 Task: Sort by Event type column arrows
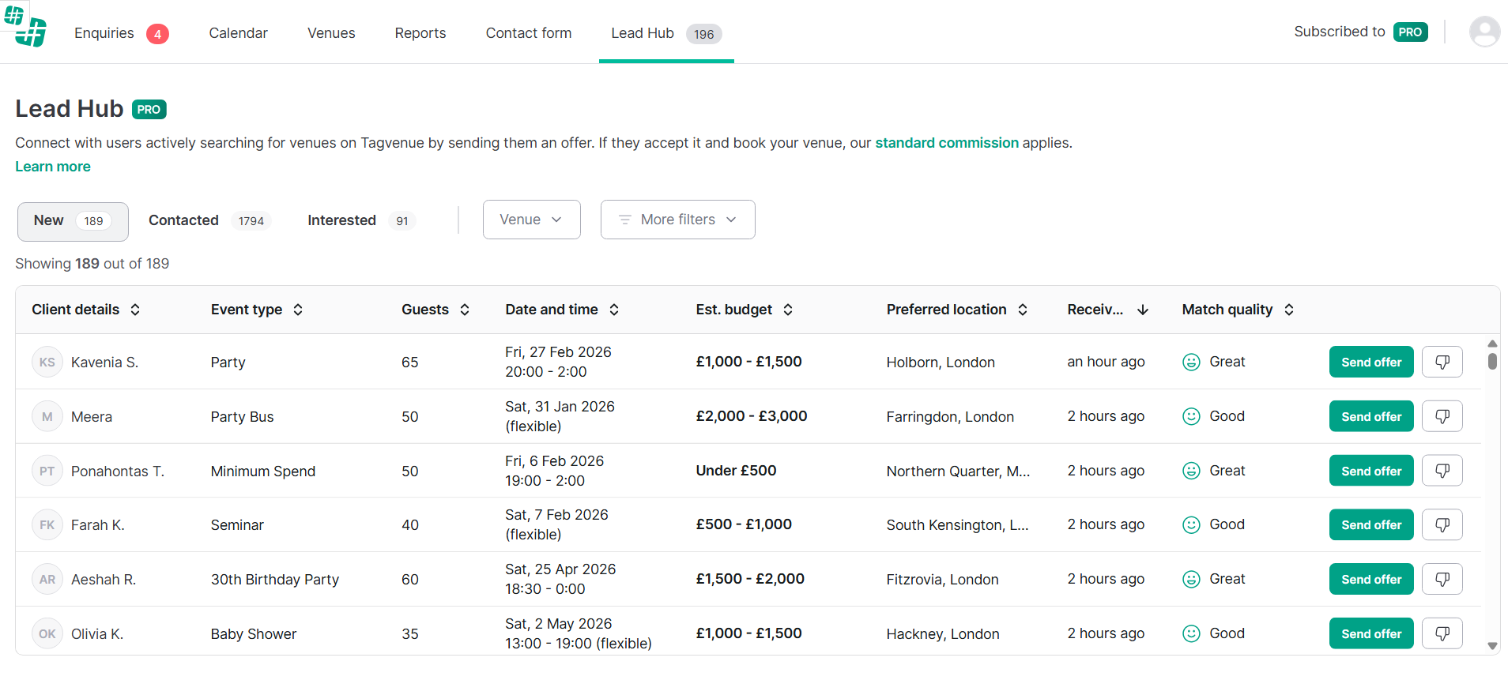click(298, 310)
